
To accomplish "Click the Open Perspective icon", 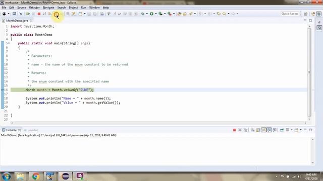I will [x=305, y=14].
